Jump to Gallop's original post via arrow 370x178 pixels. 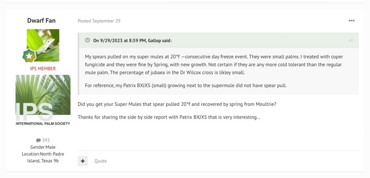[x=350, y=41]
